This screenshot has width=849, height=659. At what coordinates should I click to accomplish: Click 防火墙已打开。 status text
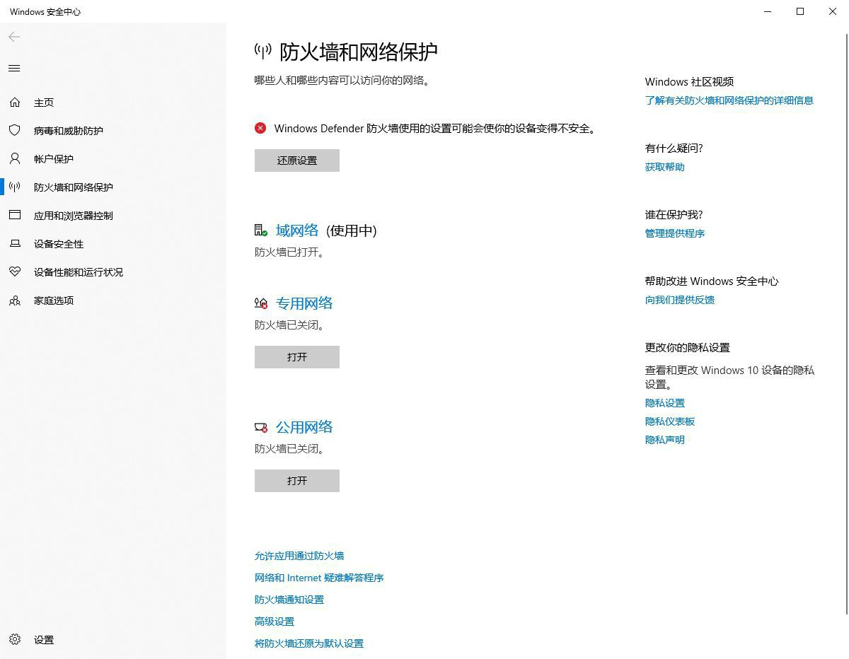290,252
